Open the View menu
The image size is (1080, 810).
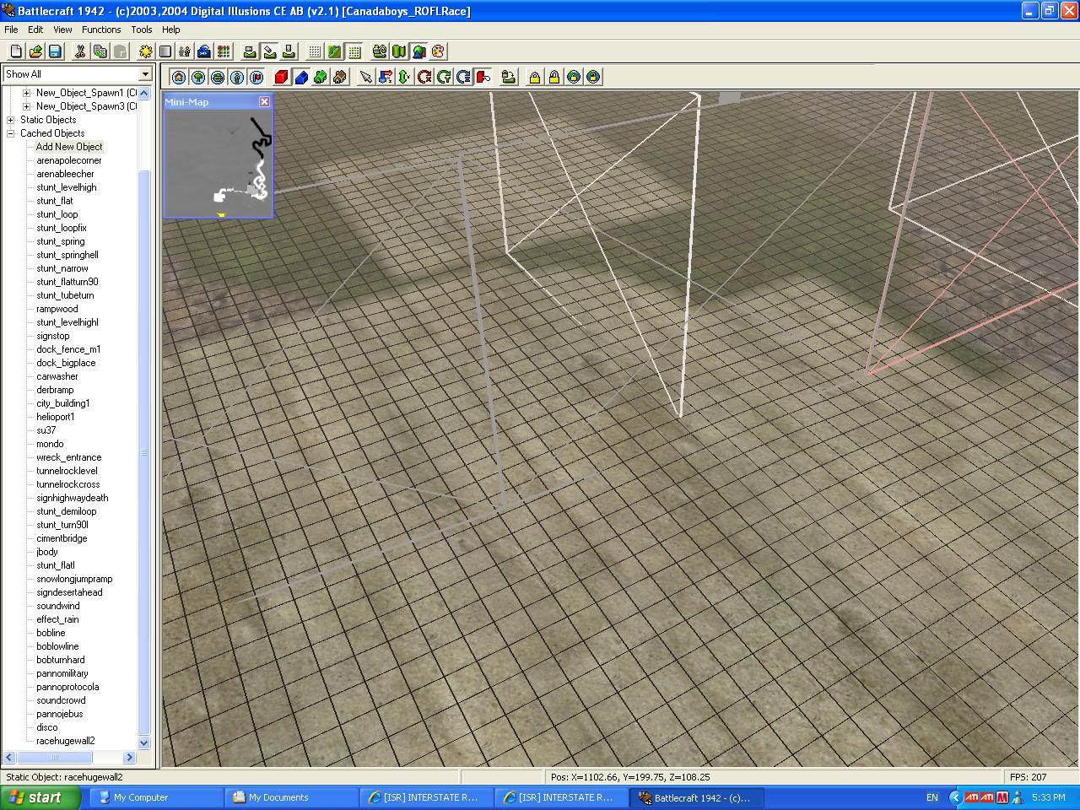coord(62,30)
